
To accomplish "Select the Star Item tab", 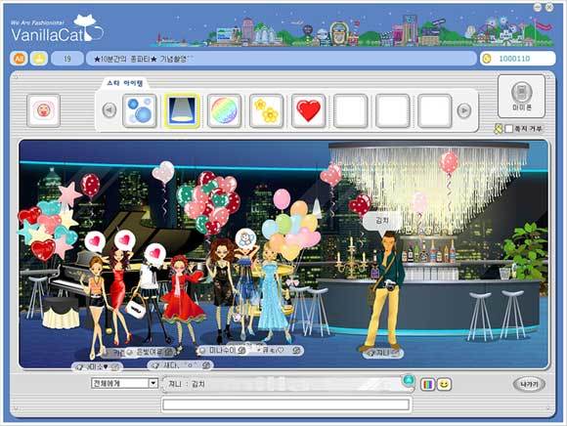I will [125, 83].
